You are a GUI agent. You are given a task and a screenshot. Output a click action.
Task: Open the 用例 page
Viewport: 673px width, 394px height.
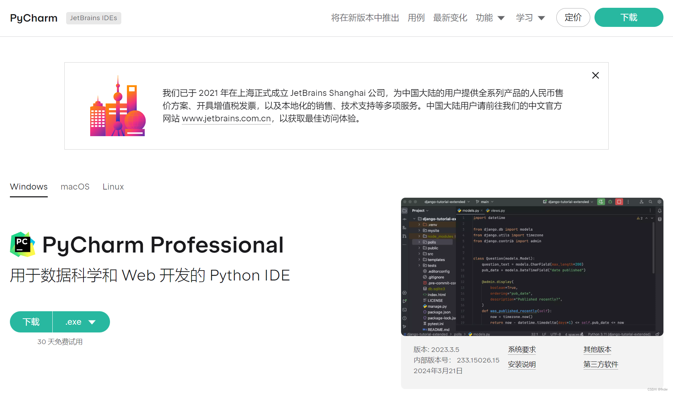tap(416, 18)
